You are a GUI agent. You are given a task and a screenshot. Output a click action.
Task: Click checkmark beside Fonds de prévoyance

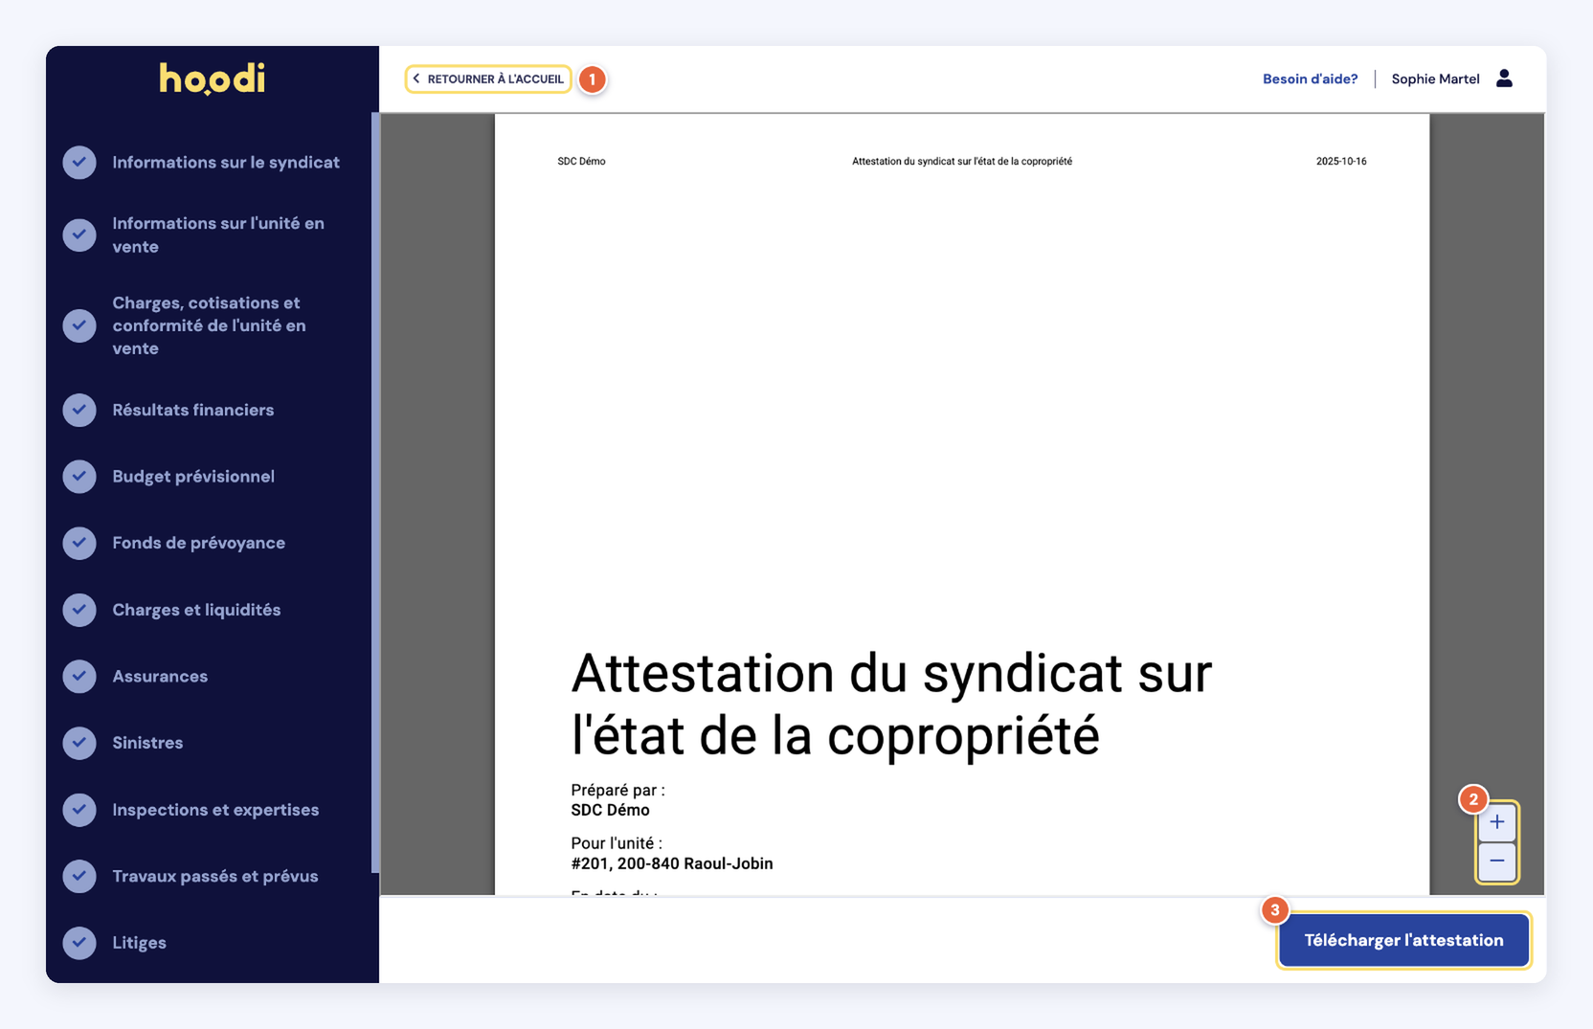(x=79, y=543)
